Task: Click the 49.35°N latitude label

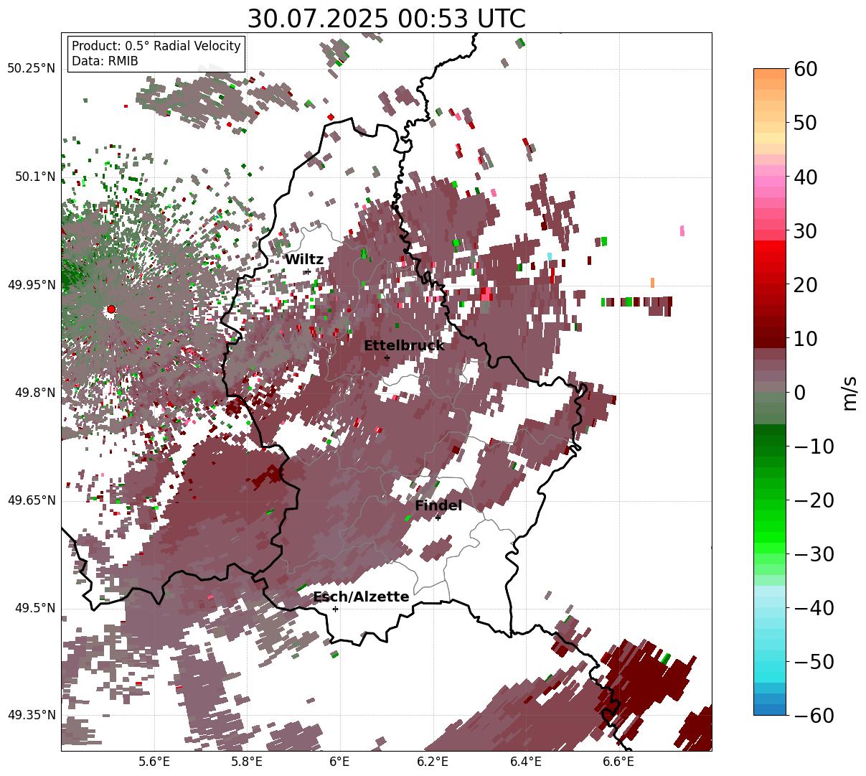Action: (32, 715)
